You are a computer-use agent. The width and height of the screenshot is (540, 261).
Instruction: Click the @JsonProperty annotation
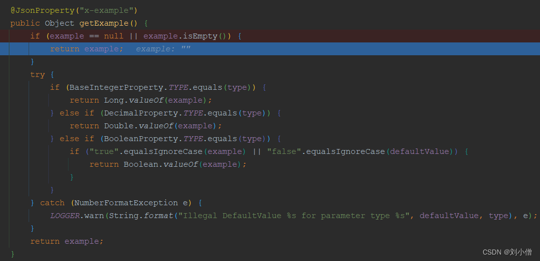coord(42,10)
